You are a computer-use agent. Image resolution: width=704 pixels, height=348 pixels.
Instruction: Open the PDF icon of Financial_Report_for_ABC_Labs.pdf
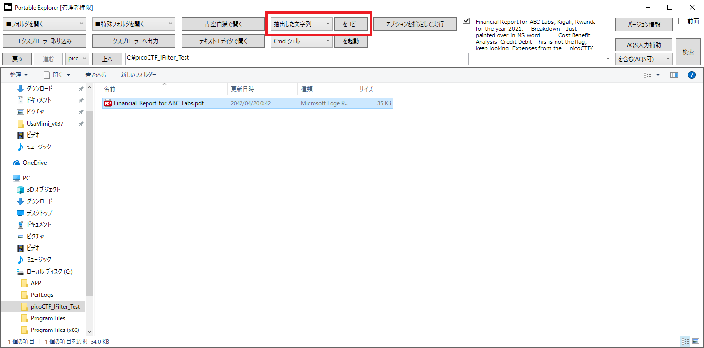click(108, 103)
